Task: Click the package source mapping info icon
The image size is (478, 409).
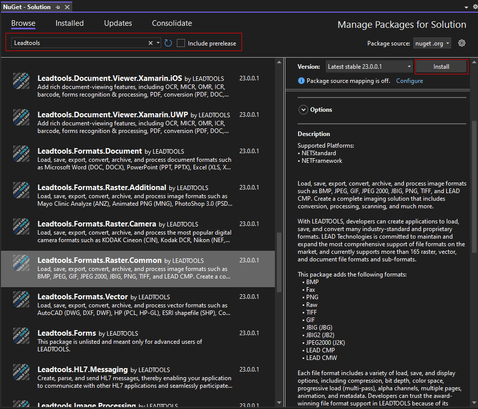Action: pyautogui.click(x=301, y=81)
